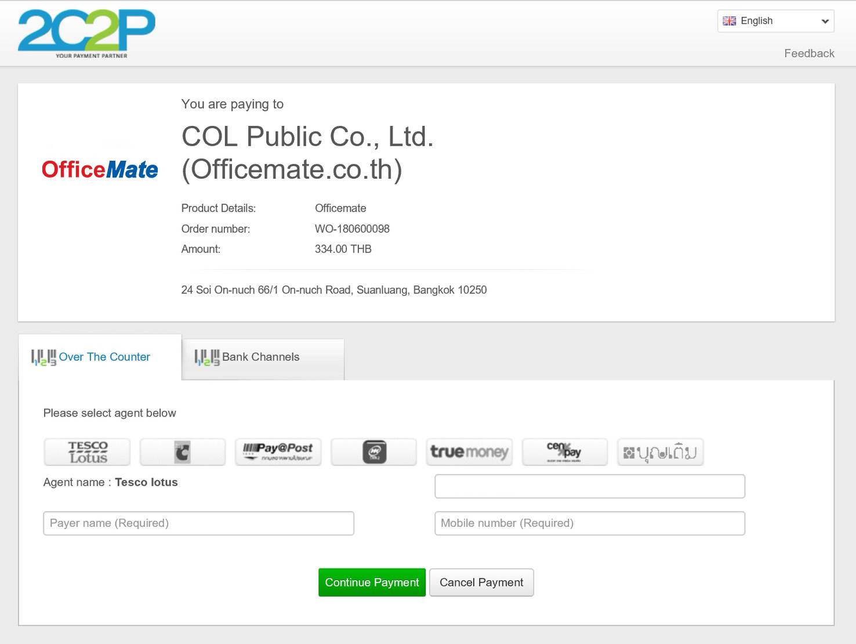
Task: Choose the Big C agent button
Action: (x=183, y=452)
